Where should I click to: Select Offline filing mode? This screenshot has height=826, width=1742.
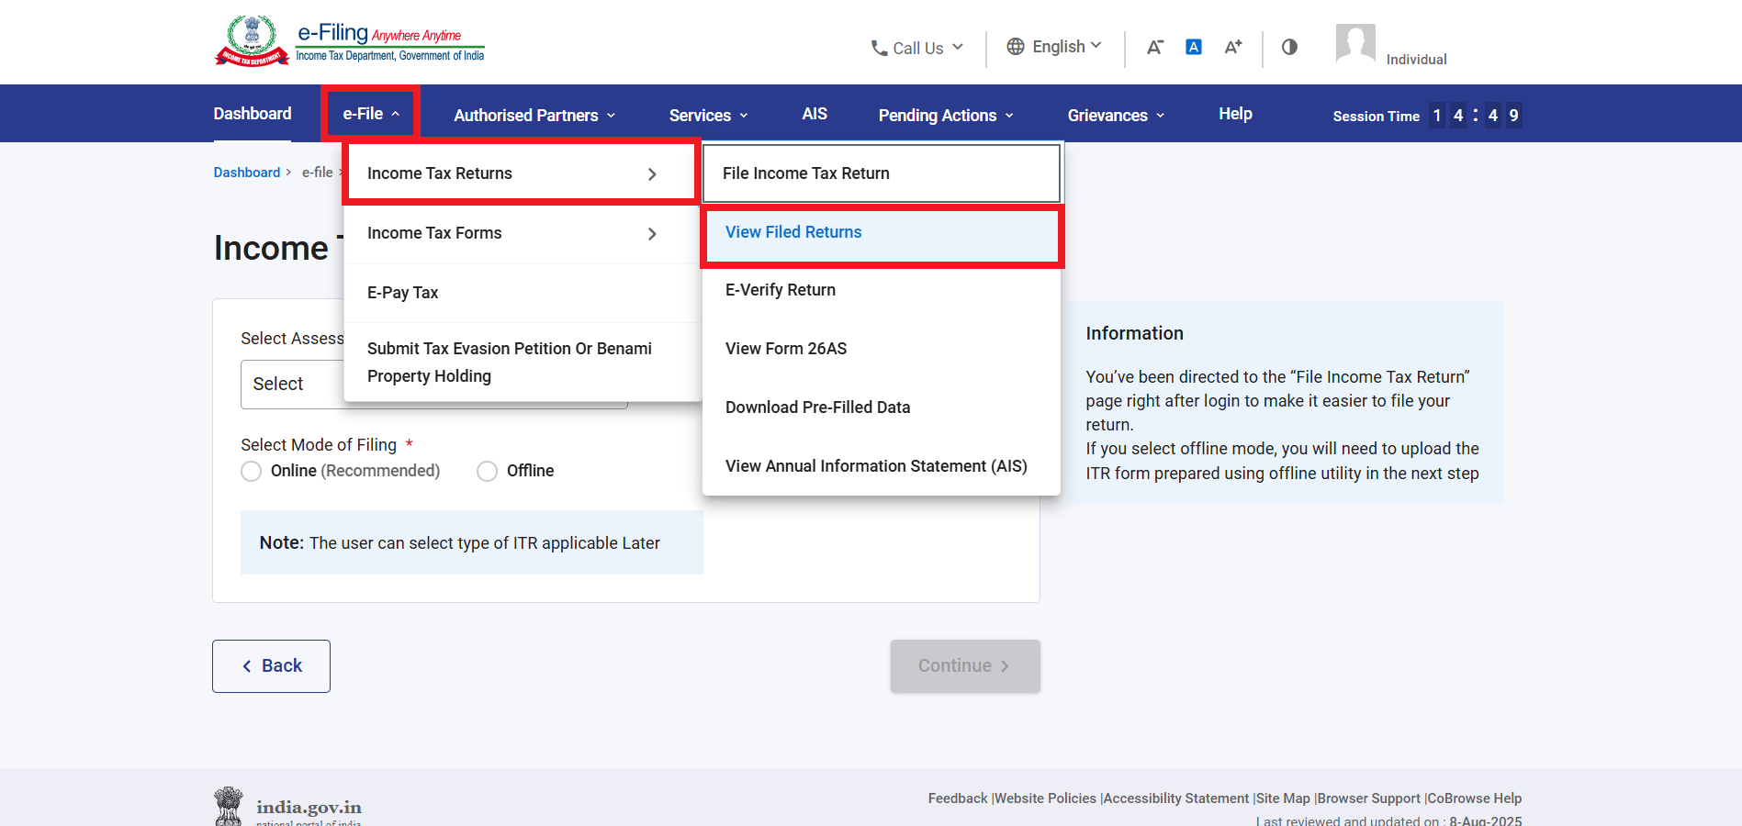(x=488, y=471)
